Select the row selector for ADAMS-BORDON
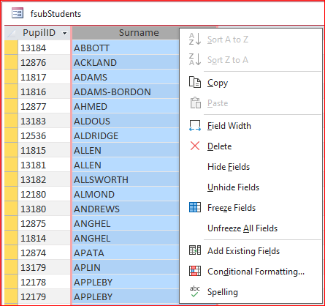This screenshot has width=325, height=306. point(11,92)
